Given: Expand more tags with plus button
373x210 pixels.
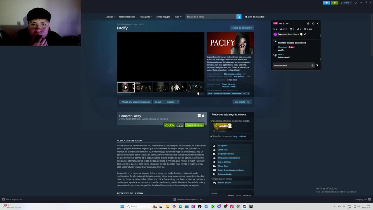Looking at the screenshot, I should tap(249, 93).
